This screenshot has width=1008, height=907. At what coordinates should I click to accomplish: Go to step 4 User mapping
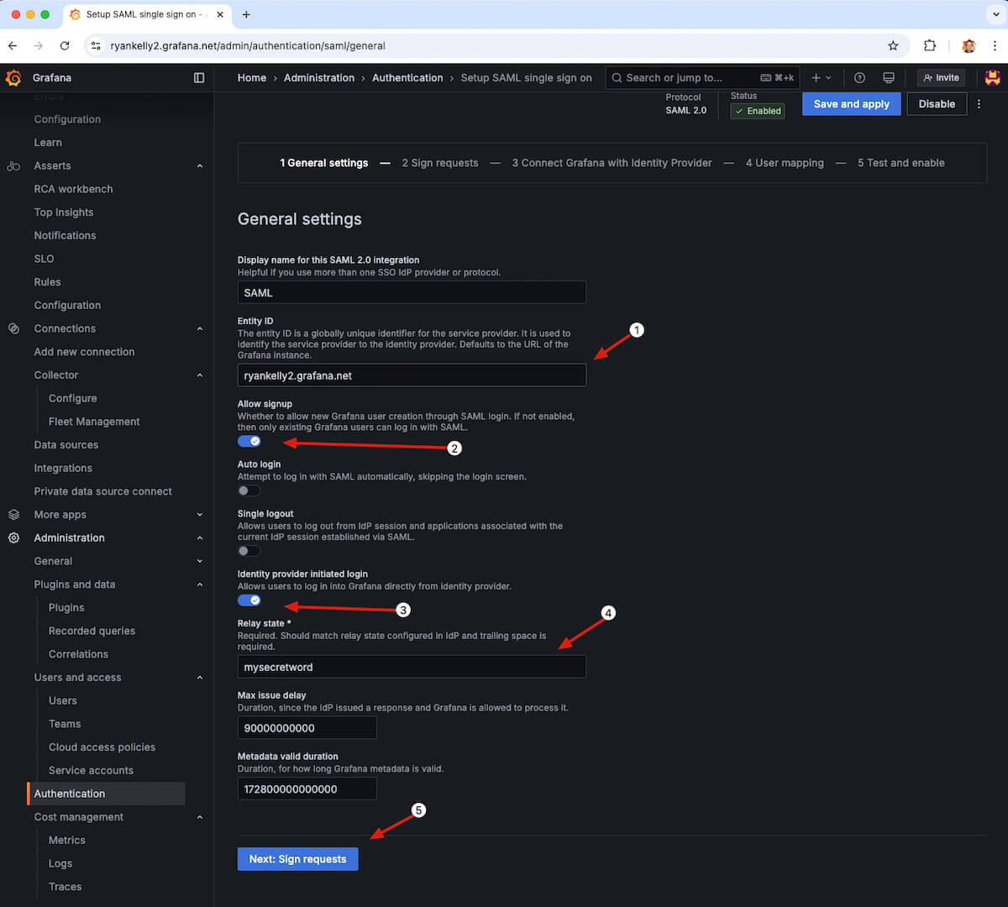click(785, 163)
